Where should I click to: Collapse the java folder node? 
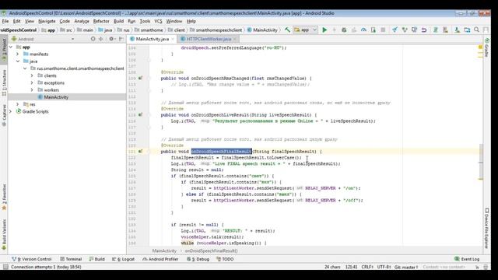tap(18, 61)
